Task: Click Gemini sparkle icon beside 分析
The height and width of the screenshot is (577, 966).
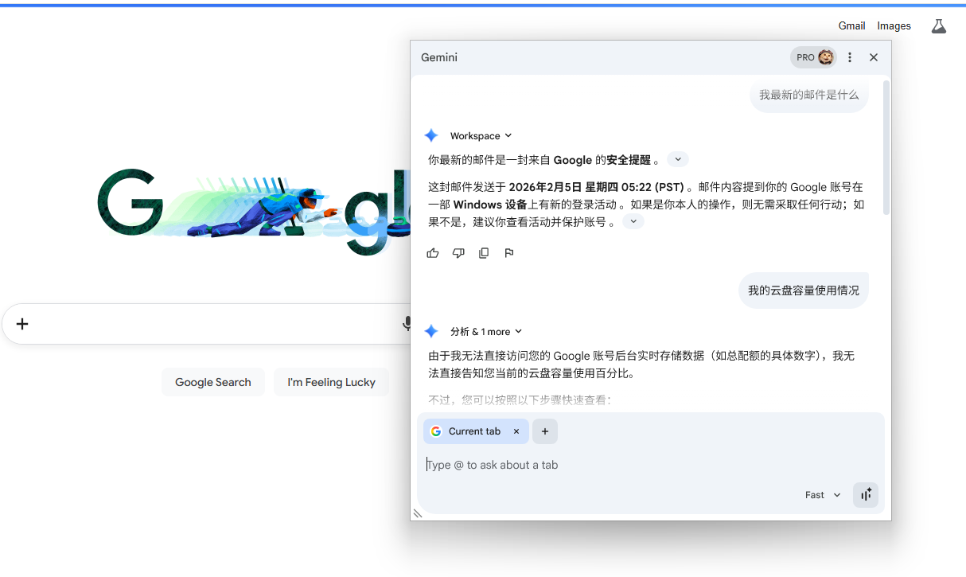Action: (x=431, y=331)
